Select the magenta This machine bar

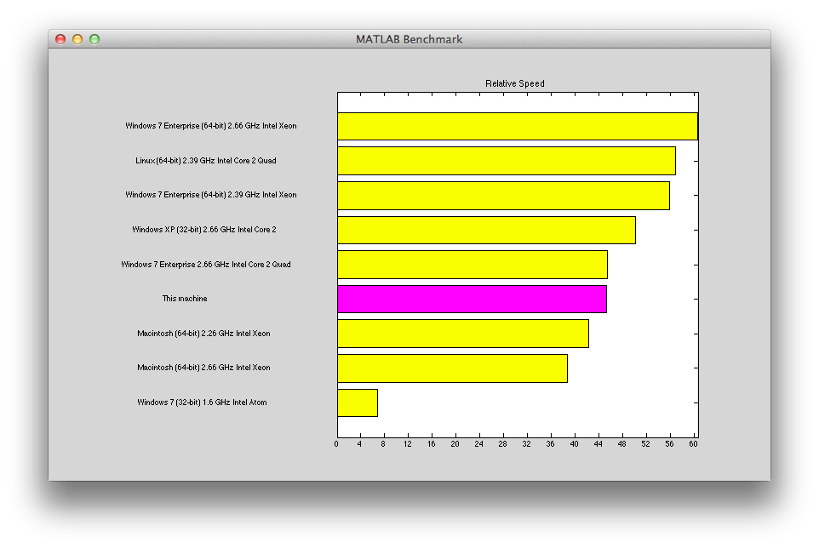(x=472, y=299)
